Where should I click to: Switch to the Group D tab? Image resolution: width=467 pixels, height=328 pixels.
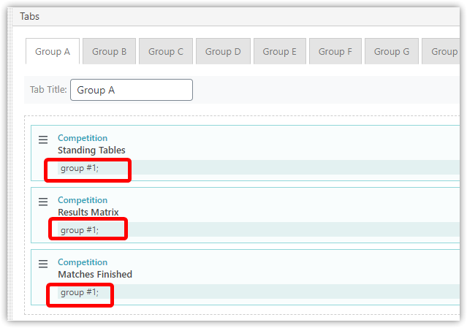223,51
